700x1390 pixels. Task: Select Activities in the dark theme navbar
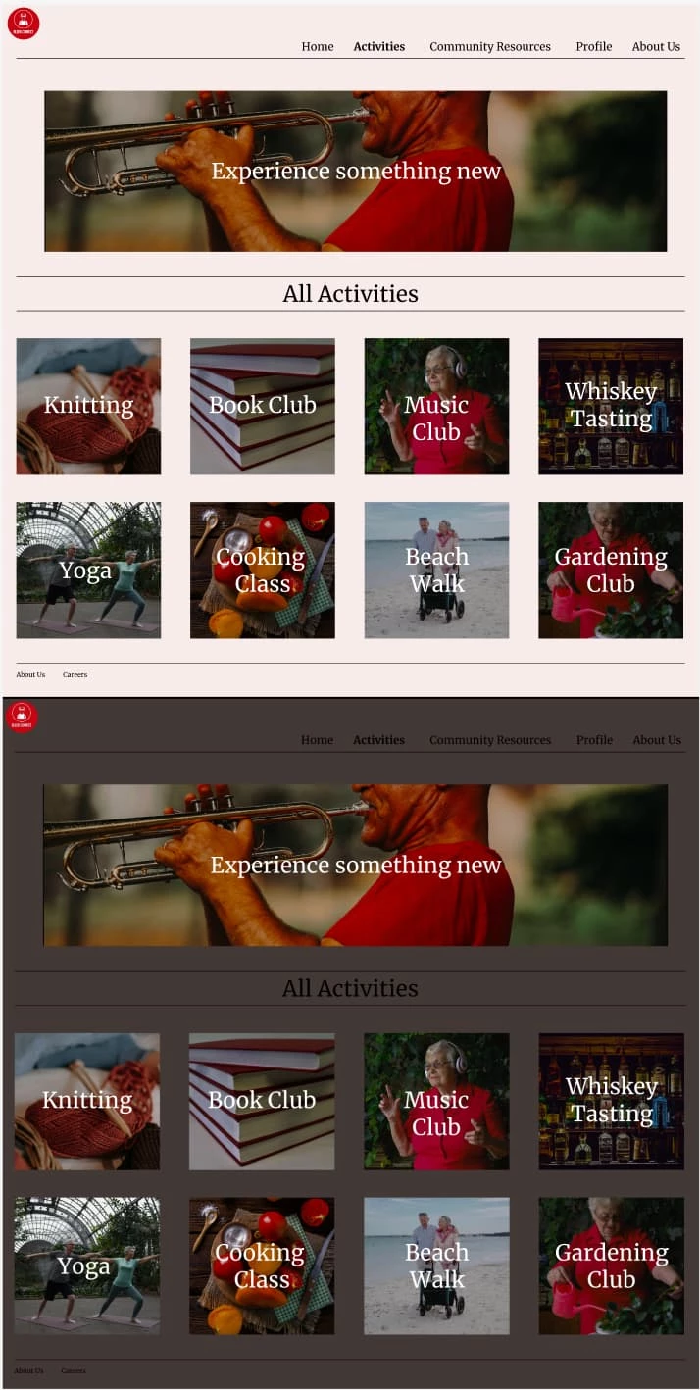coord(379,740)
